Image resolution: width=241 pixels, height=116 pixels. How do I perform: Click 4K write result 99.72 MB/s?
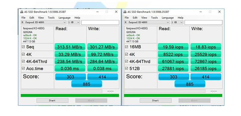(102, 54)
